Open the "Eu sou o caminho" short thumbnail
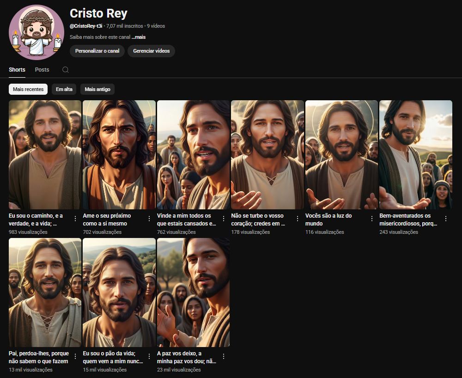The image size is (462, 378). (x=45, y=155)
